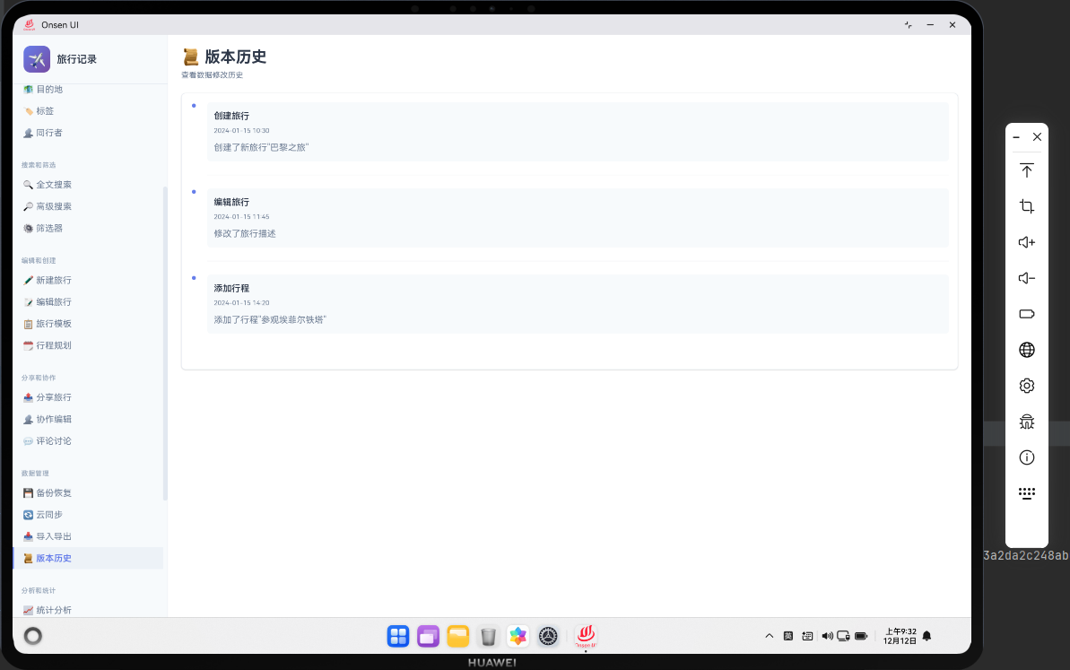Select the crop/screenshot tool icon
The image size is (1070, 670).
point(1026,206)
